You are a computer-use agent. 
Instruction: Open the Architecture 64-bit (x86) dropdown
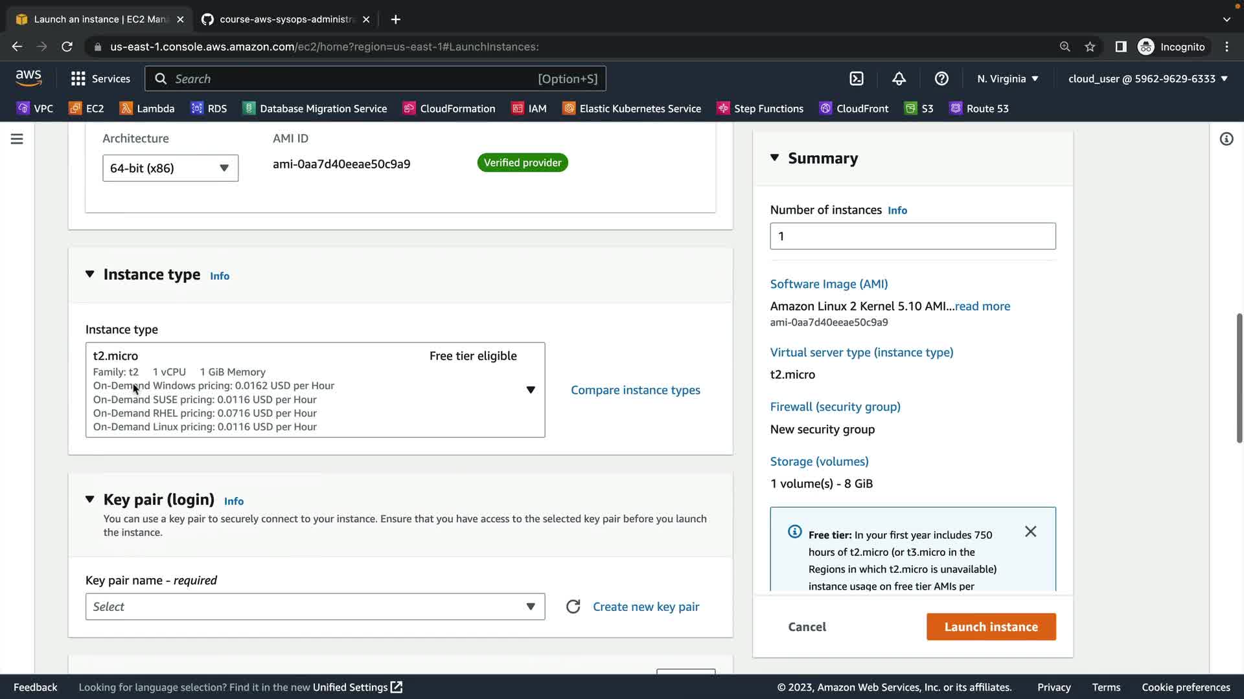pyautogui.click(x=170, y=168)
